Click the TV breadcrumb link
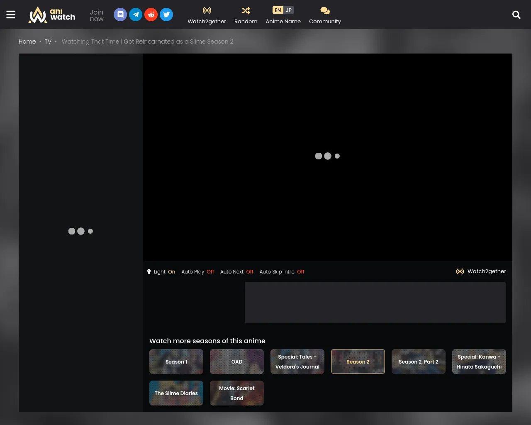 pyautogui.click(x=48, y=42)
